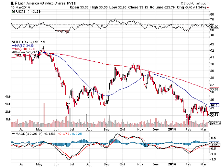Click the 3M label on the volume scale
The width and height of the screenshot is (221, 167).
(x=8, y=104)
